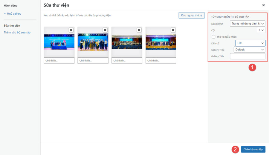Select the Sửa thư viện menu item
The height and width of the screenshot is (155, 269).
tap(12, 26)
